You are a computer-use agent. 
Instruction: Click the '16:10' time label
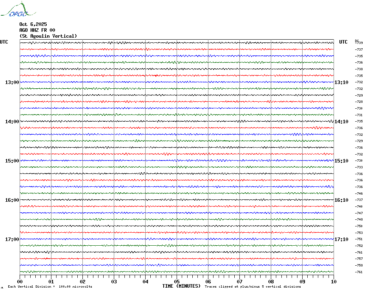click(x=341, y=200)
